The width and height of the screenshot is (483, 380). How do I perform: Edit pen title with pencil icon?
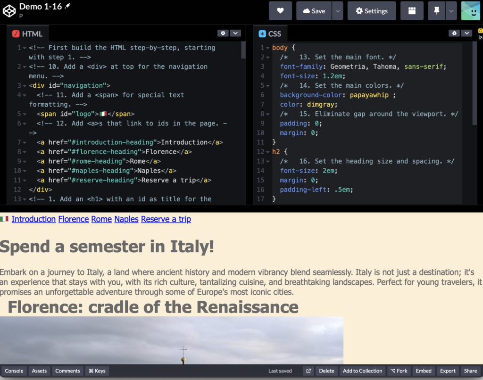[x=68, y=6]
